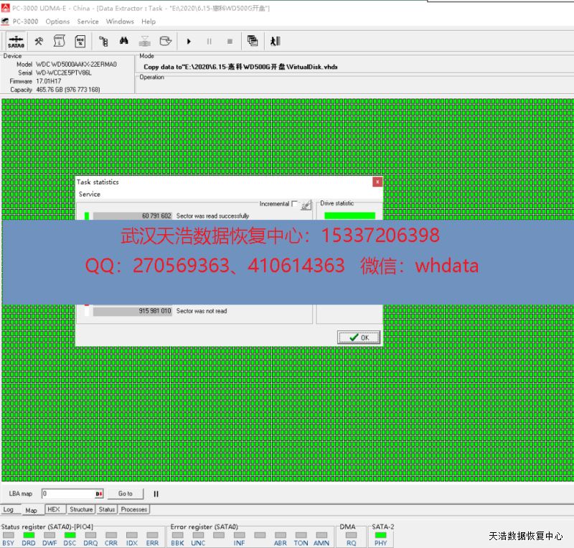Switch to the Structure tab

coord(81,509)
